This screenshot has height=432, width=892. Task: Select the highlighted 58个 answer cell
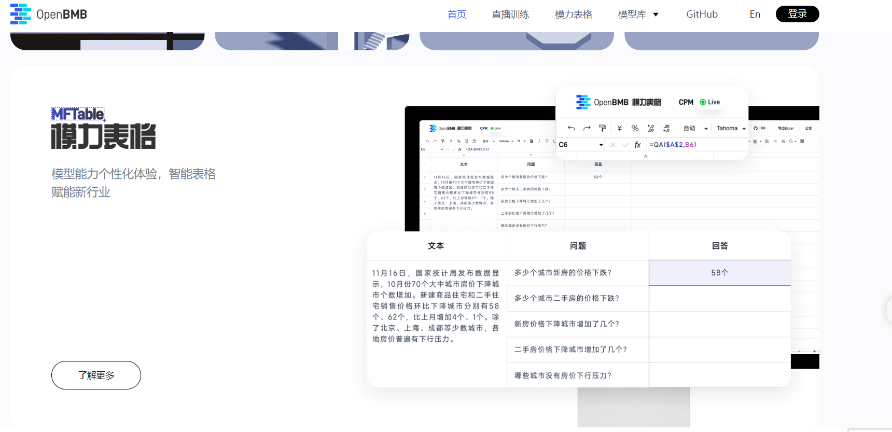(719, 273)
